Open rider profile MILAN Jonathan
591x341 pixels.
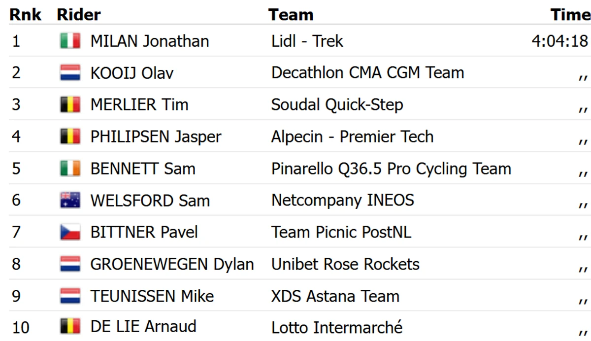click(150, 41)
